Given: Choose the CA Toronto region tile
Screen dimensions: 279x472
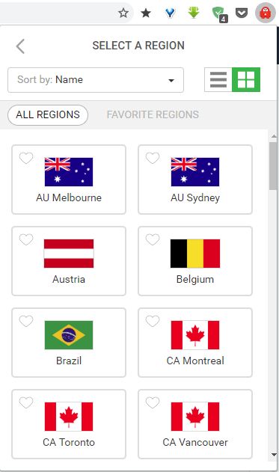Looking at the screenshot, I should point(69,424).
